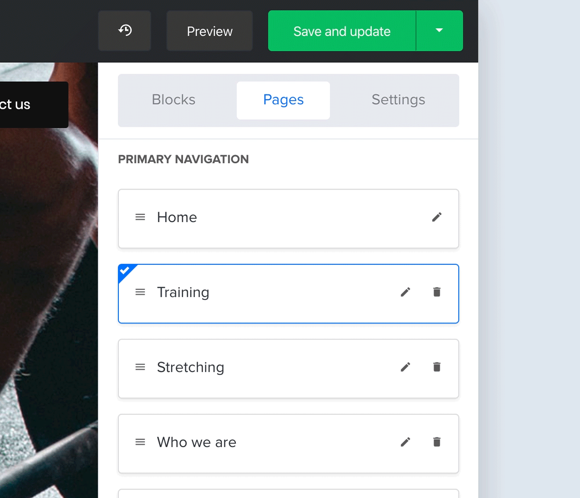The image size is (580, 498).
Task: Click the drag handle on Who we are
Action: click(140, 442)
